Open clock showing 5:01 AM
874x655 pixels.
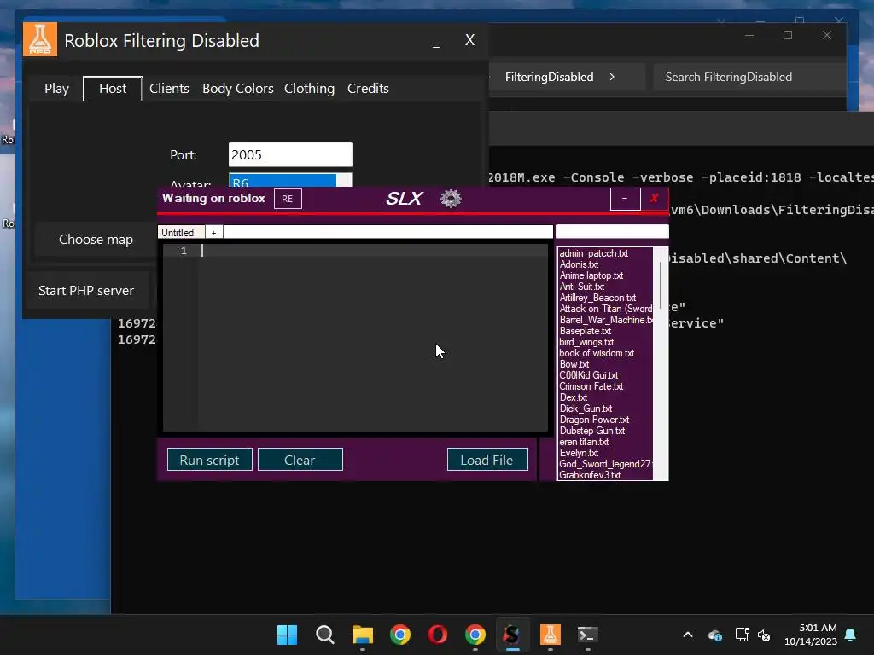[811, 635]
